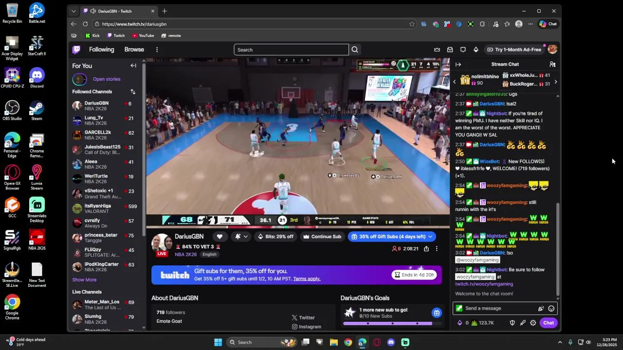Open the Twitch user avatar menu

coord(552,49)
